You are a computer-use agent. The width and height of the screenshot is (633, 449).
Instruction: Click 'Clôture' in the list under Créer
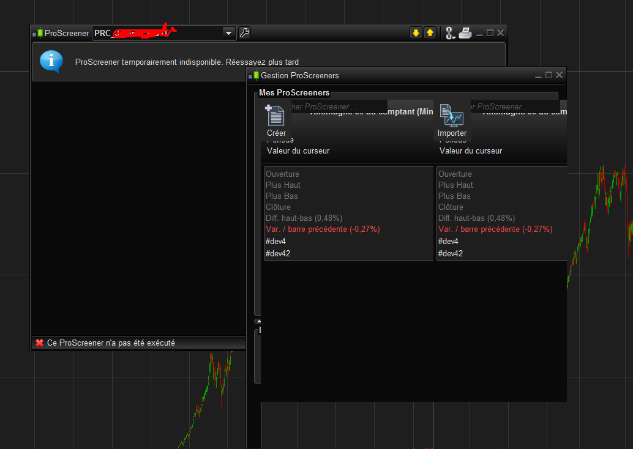tap(278, 207)
